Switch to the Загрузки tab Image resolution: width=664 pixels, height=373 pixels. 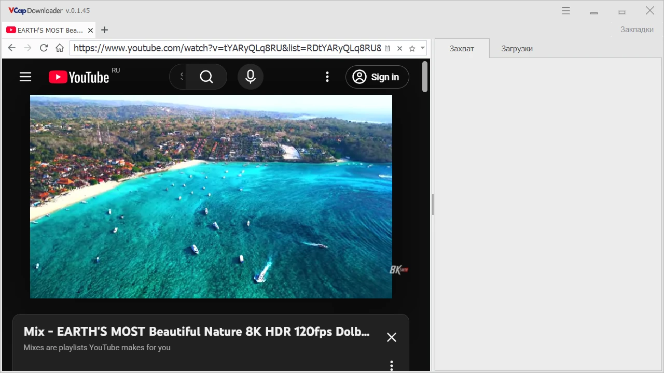pos(517,49)
